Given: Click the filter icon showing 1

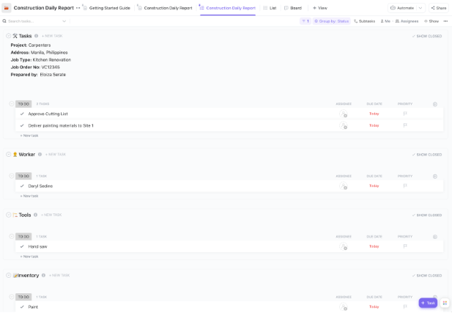Looking at the screenshot, I should click(305, 21).
